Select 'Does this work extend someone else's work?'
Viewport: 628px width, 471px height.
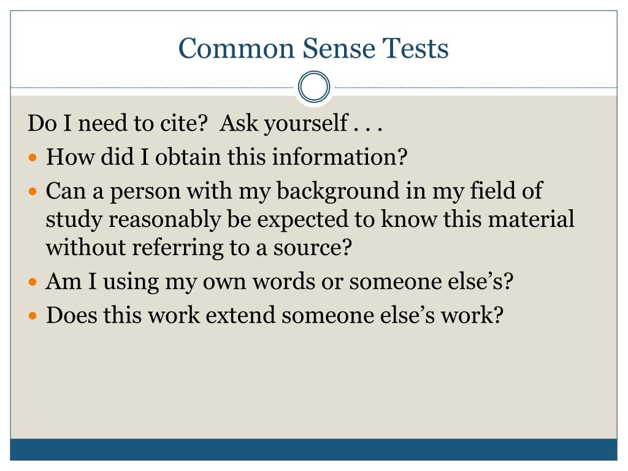(275, 315)
